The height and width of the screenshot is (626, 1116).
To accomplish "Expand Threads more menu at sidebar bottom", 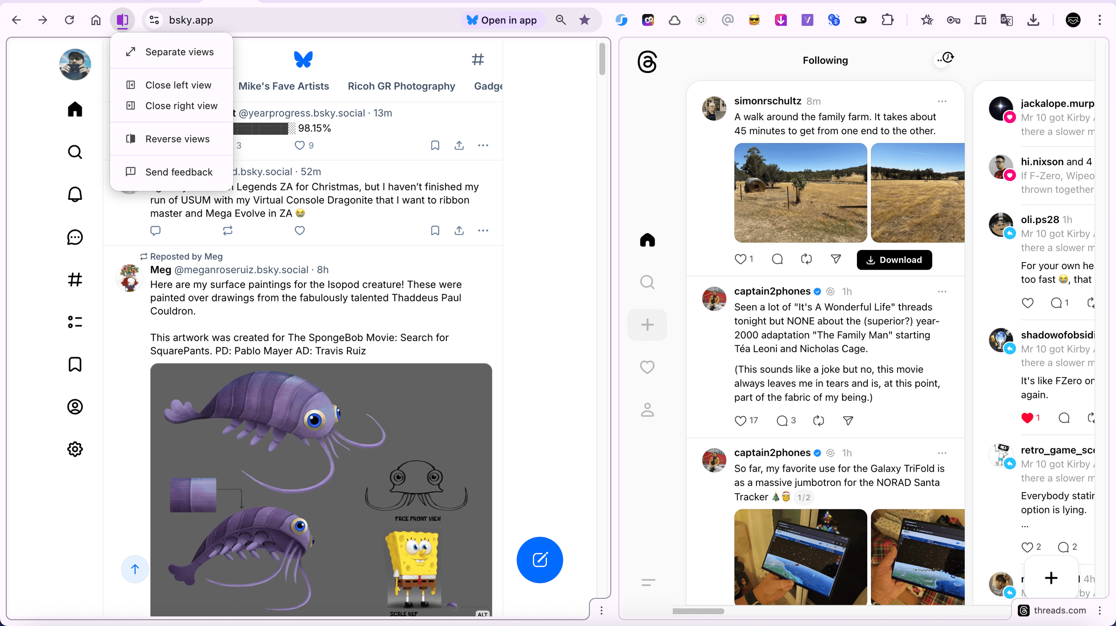I will [648, 582].
